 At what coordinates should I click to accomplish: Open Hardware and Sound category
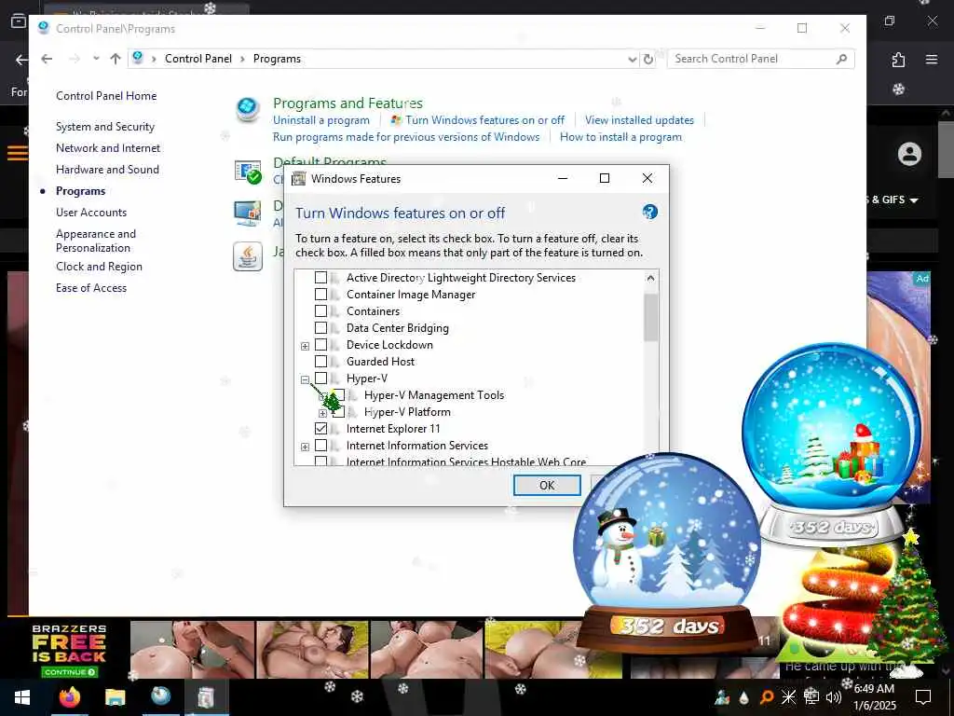pyautogui.click(x=107, y=170)
